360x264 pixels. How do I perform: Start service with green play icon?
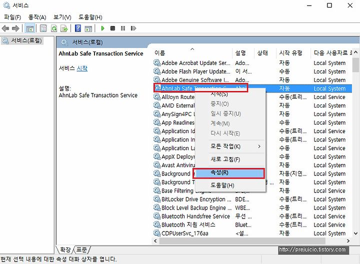(x=102, y=28)
